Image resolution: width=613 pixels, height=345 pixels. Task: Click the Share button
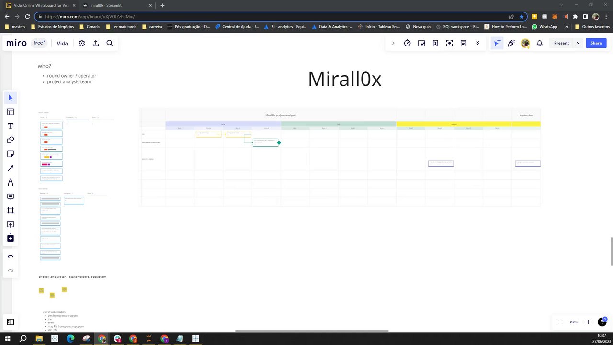tap(596, 43)
